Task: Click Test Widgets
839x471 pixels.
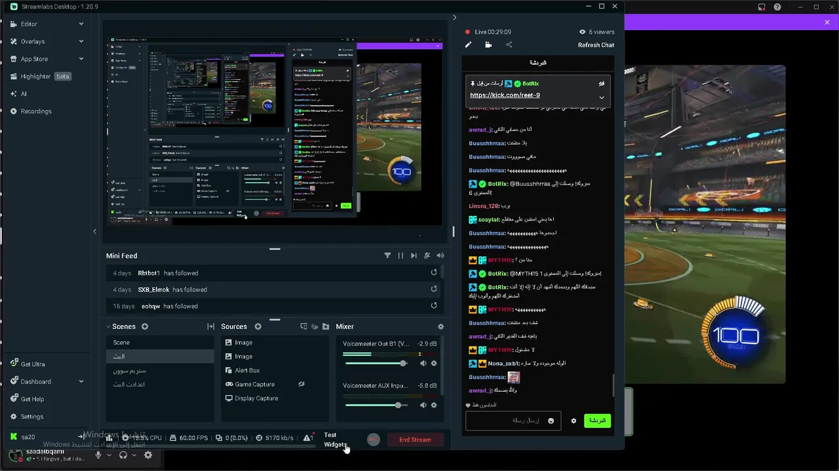Action: point(335,440)
